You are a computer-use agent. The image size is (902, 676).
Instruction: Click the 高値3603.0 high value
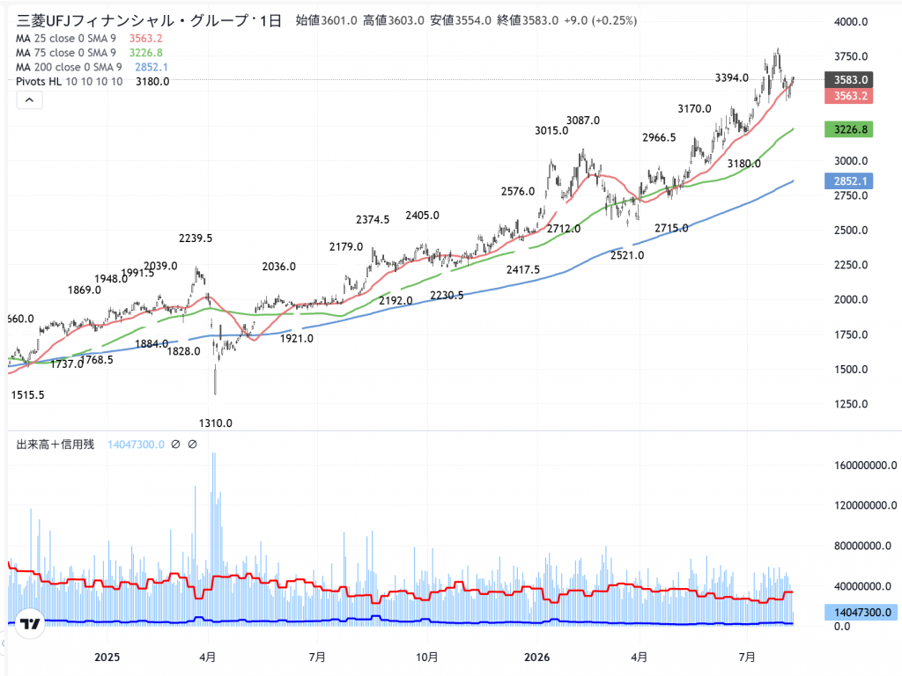[x=394, y=21]
